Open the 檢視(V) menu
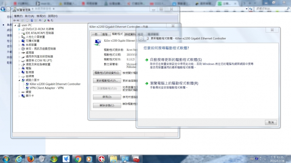Viewport: 291px width, 163px height. click(x=41, y=16)
